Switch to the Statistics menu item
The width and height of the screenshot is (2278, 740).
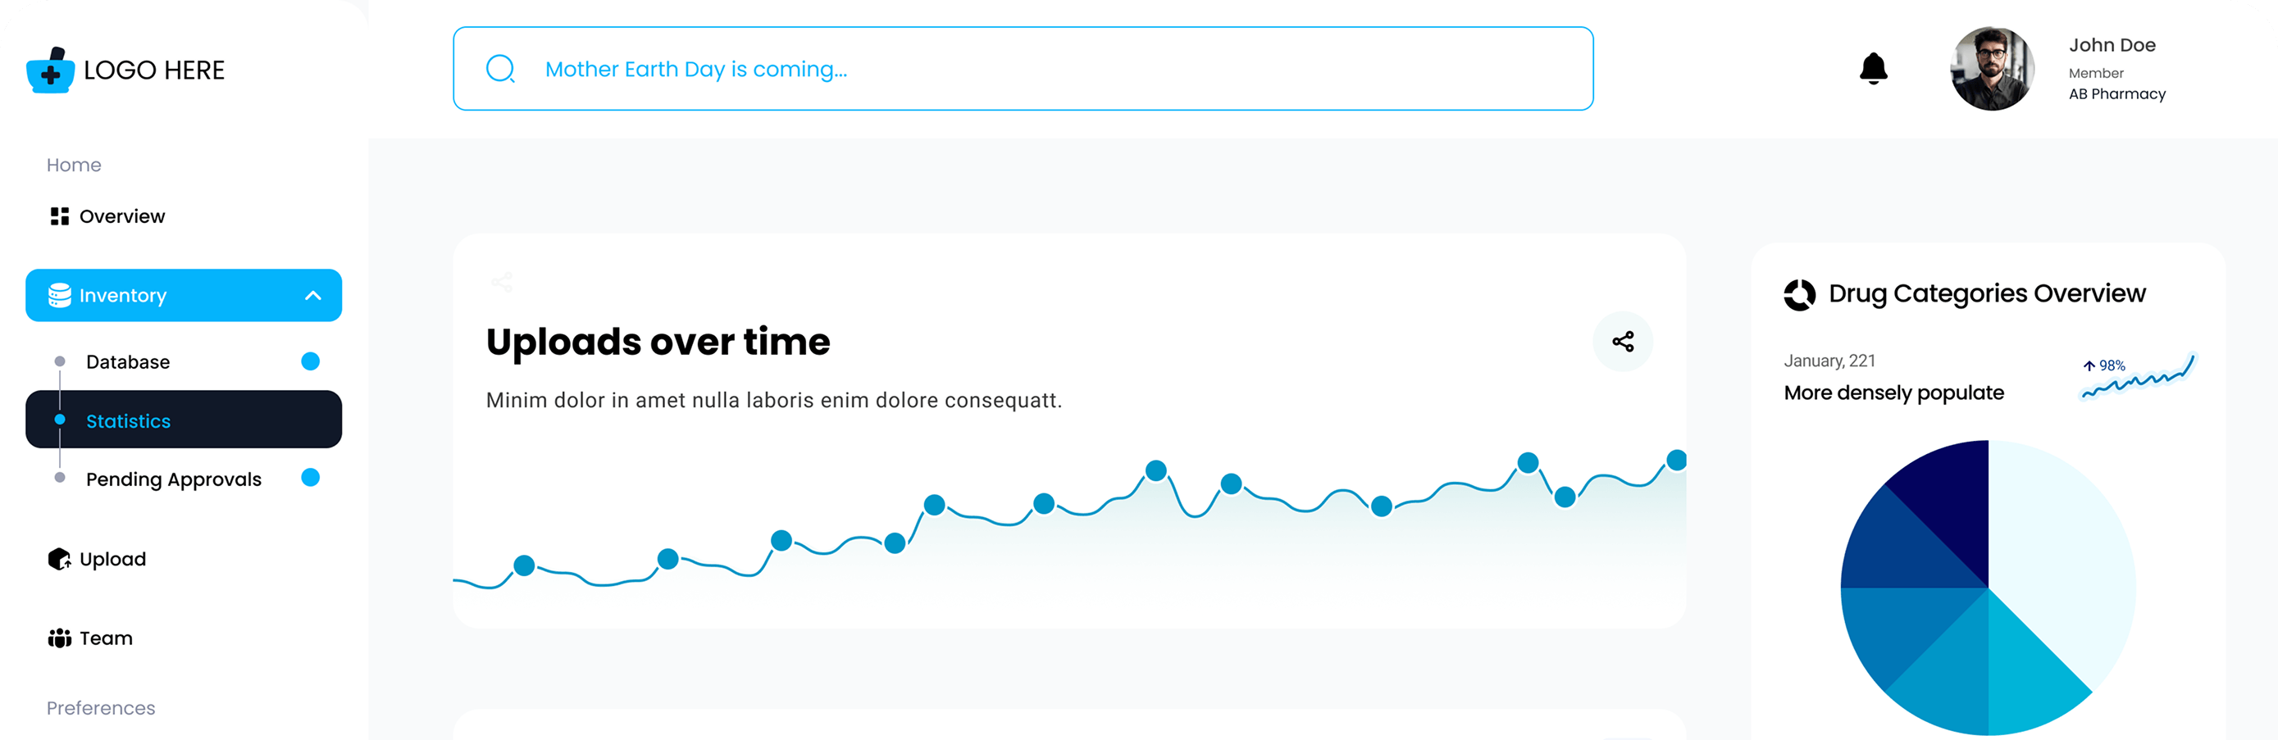point(128,421)
